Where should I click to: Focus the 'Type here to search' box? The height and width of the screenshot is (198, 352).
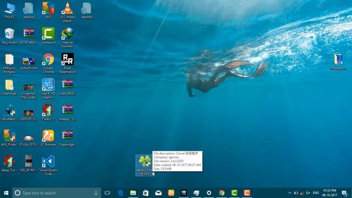pyautogui.click(x=57, y=193)
